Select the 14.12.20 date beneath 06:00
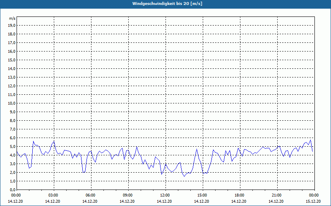Image resolution: width=331 pixels, height=206 pixels. tap(90, 201)
